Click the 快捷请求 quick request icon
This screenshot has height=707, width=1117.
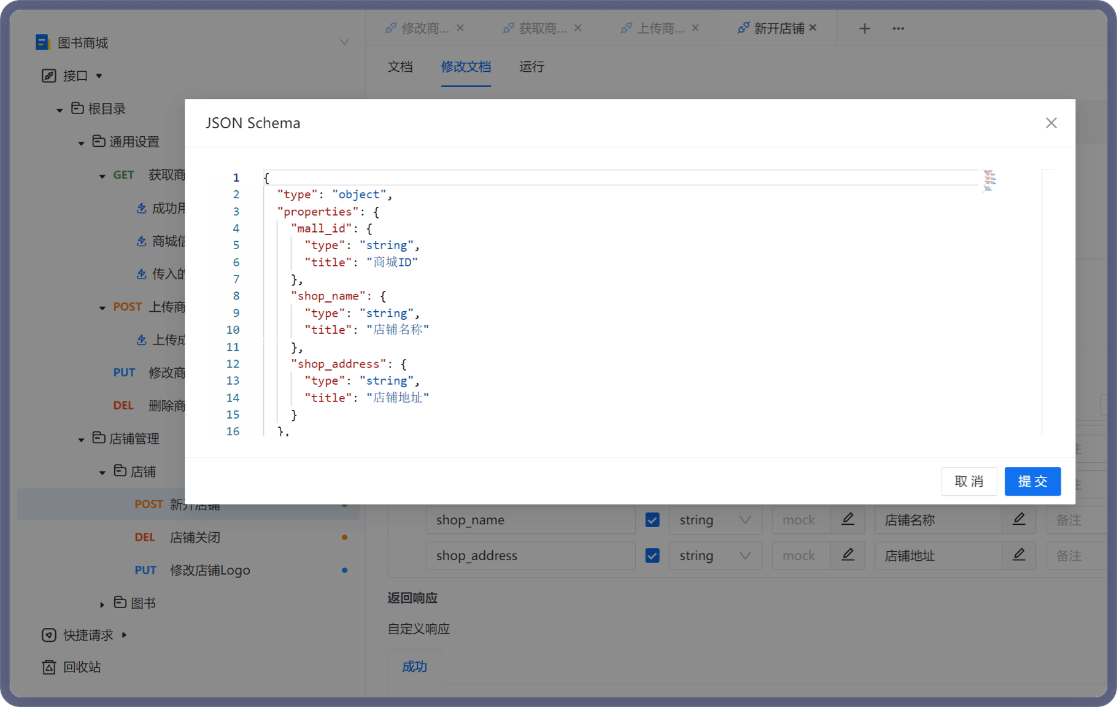[48, 635]
